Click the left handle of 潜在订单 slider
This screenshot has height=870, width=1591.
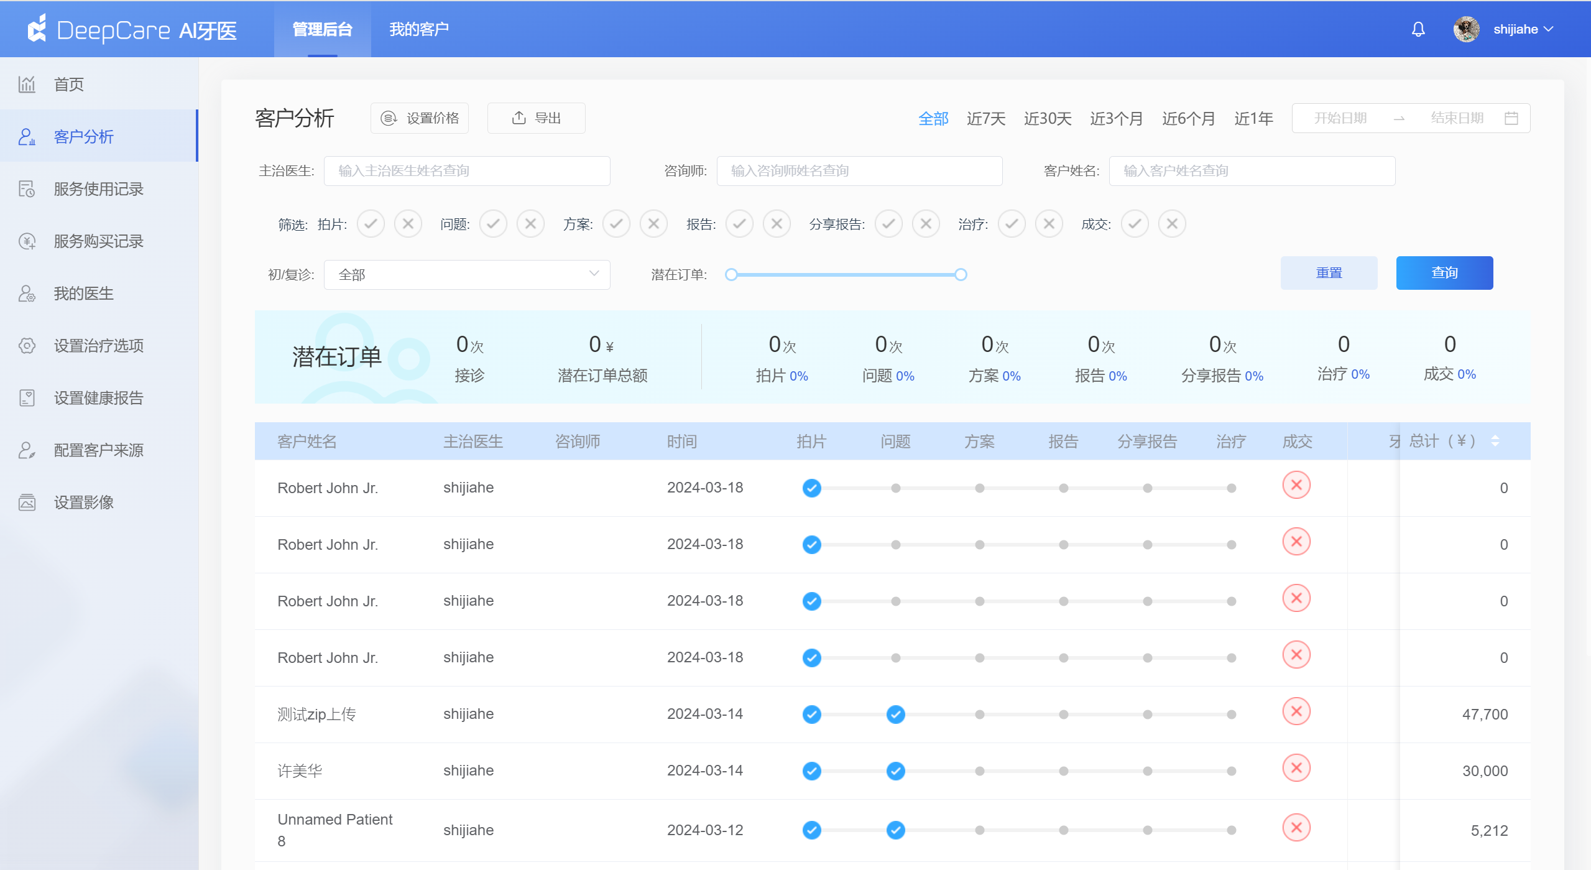tap(732, 274)
